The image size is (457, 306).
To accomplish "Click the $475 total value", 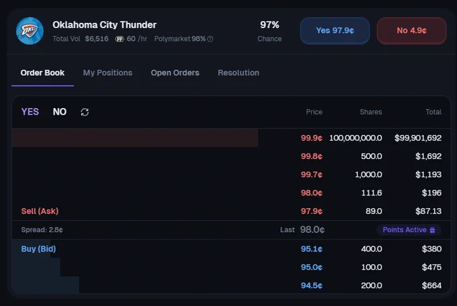I will 431,267.
